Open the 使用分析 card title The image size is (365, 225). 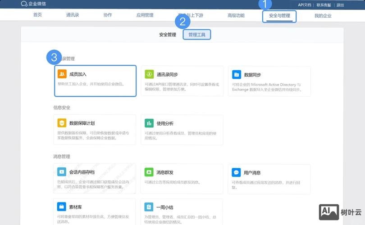165,123
